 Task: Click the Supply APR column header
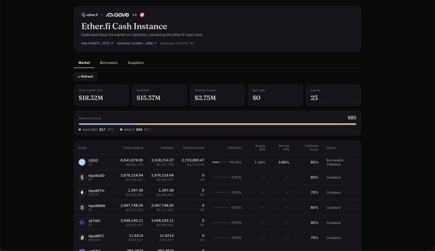click(x=260, y=147)
